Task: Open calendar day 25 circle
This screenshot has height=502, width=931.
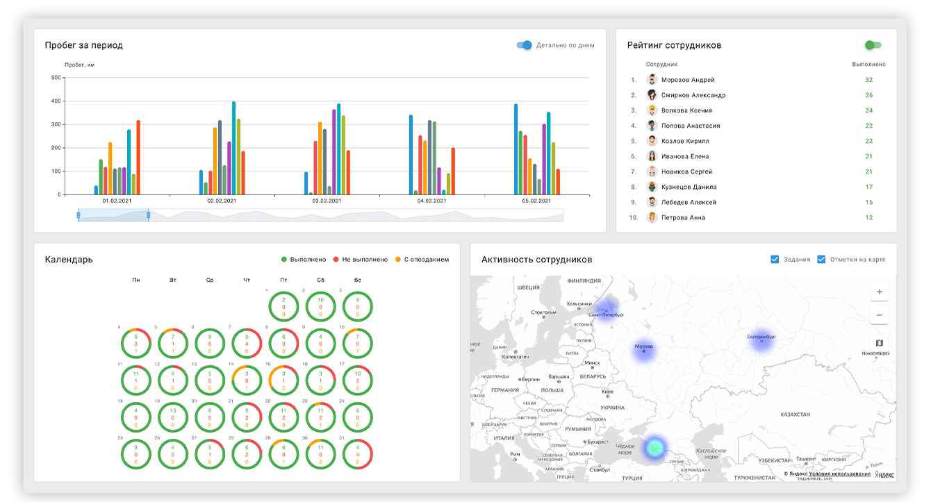Action: pyautogui.click(x=136, y=454)
